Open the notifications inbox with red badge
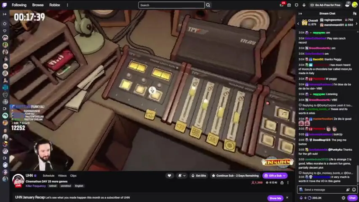Screen dimensions: 359x202 [282, 5]
